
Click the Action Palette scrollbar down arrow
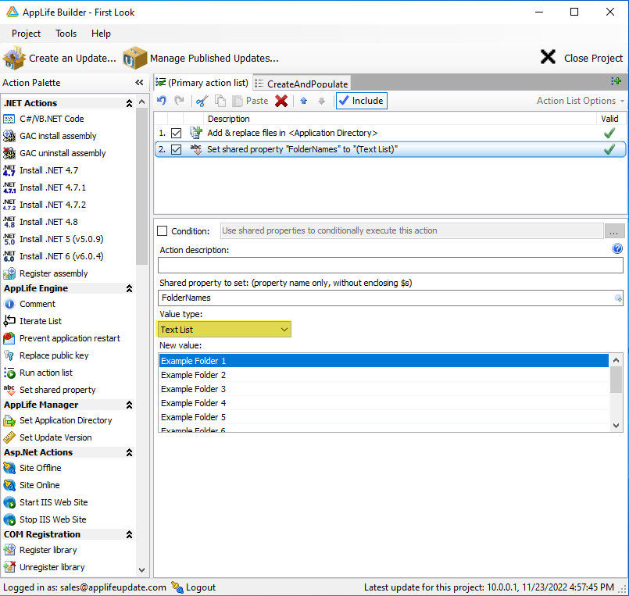pyautogui.click(x=141, y=570)
